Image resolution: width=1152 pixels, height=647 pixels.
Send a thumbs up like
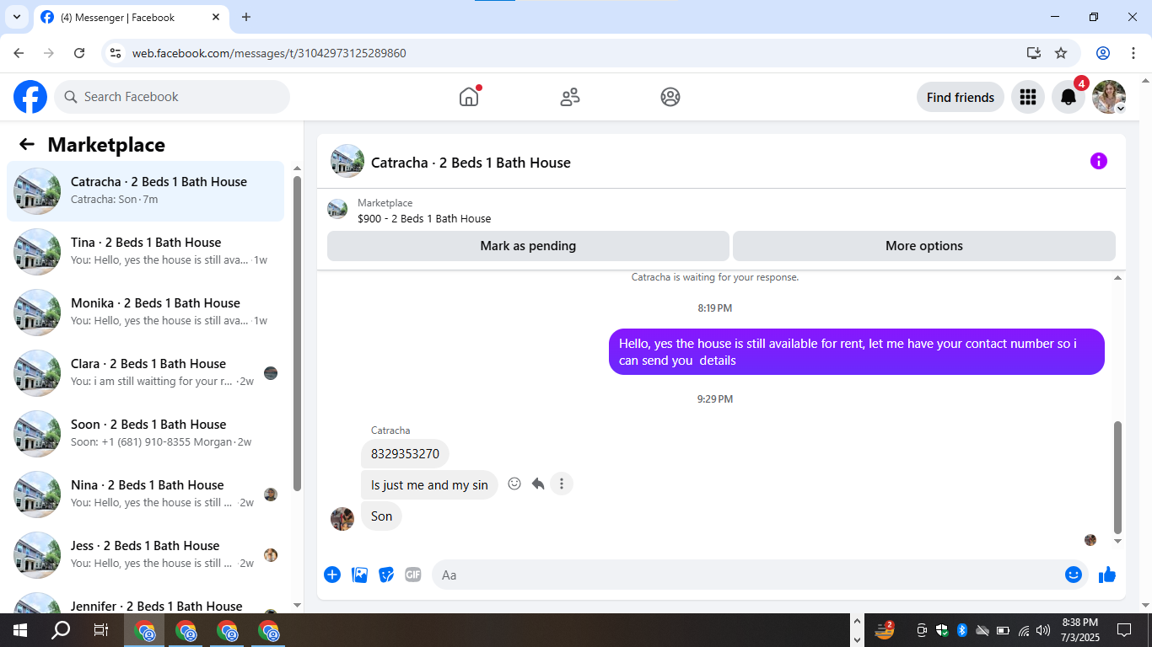(1107, 575)
